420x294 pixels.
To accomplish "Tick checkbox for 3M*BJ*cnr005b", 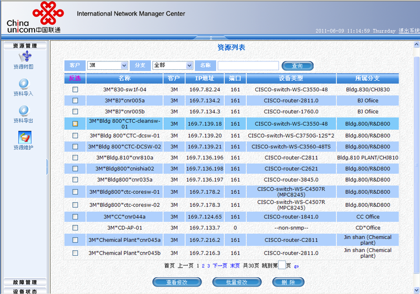I will [75, 111].
